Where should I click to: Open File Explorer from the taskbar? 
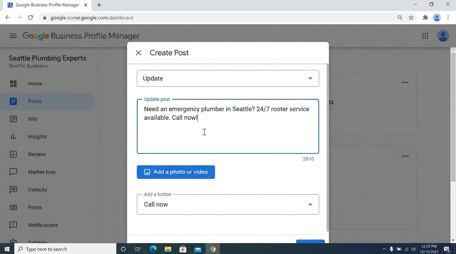(168, 249)
